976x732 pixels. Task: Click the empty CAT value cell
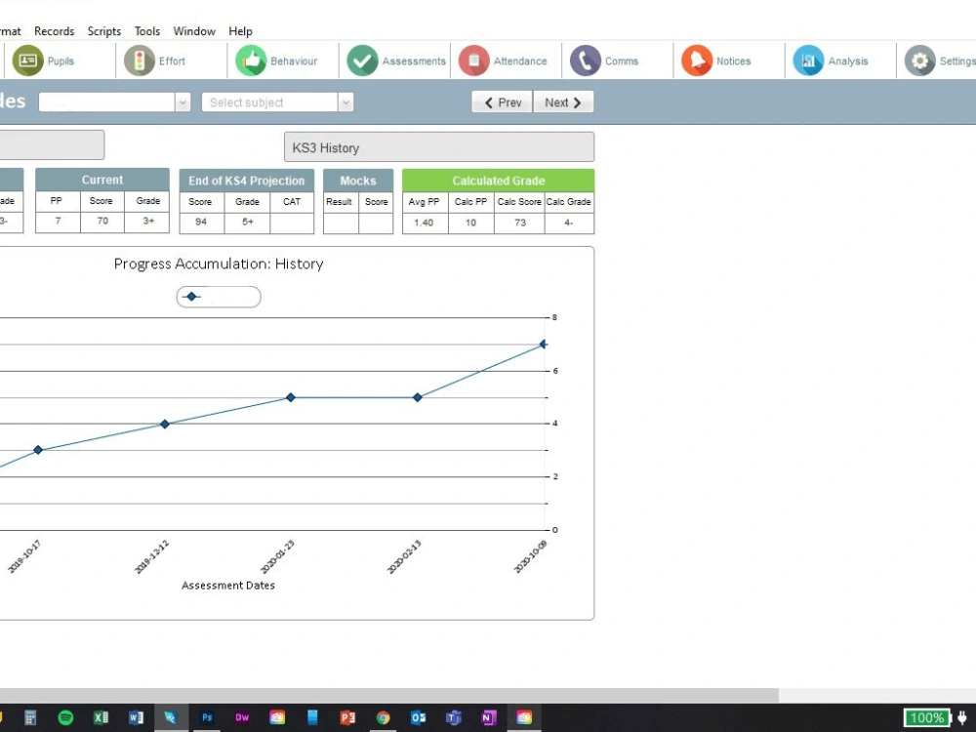(x=292, y=222)
